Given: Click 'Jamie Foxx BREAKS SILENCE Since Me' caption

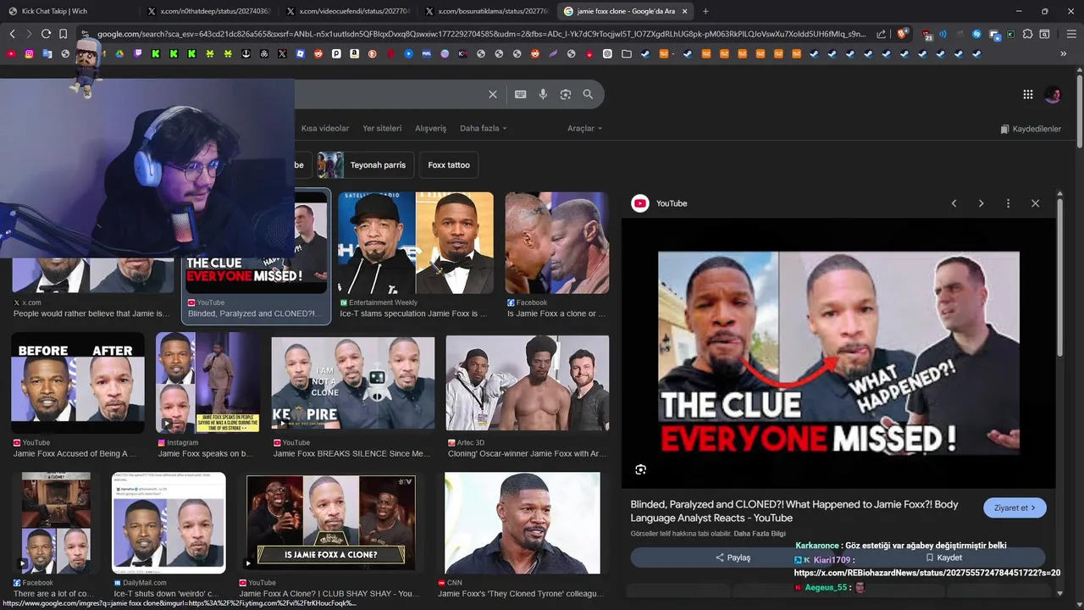Looking at the screenshot, I should (351, 453).
